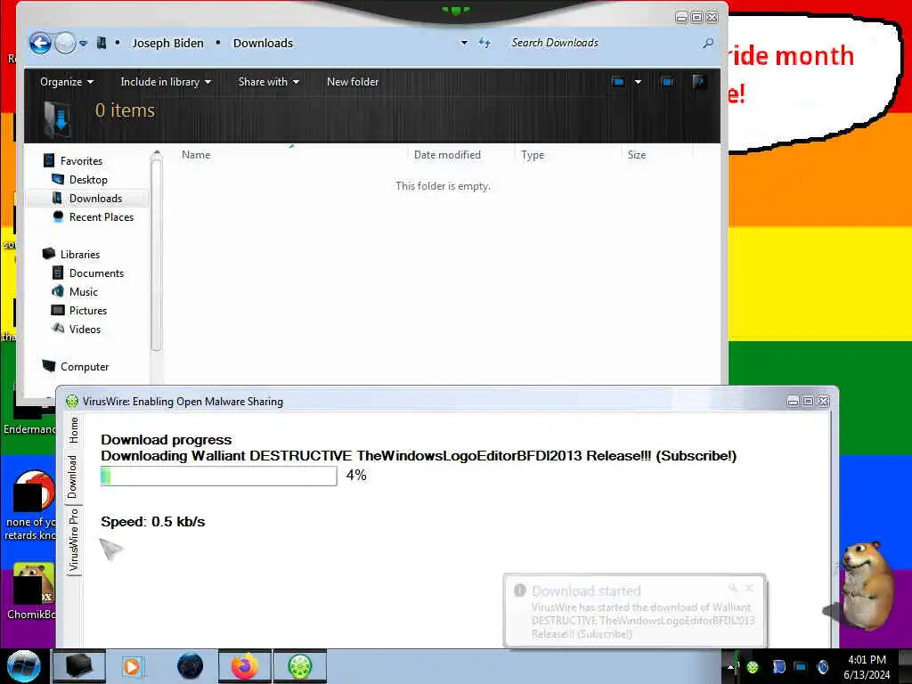Open the Pictures library
Screen dimensions: 912x684
[x=88, y=310]
